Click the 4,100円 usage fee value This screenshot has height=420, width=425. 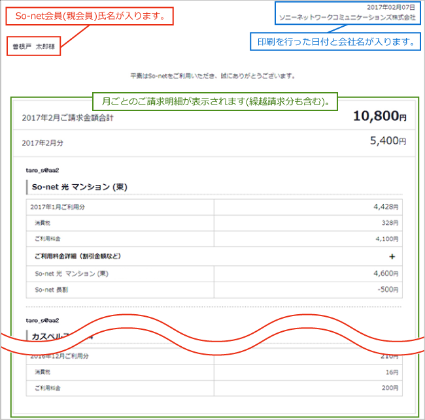coord(386,239)
